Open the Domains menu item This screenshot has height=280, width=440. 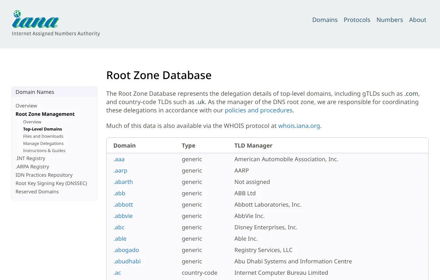click(x=325, y=20)
